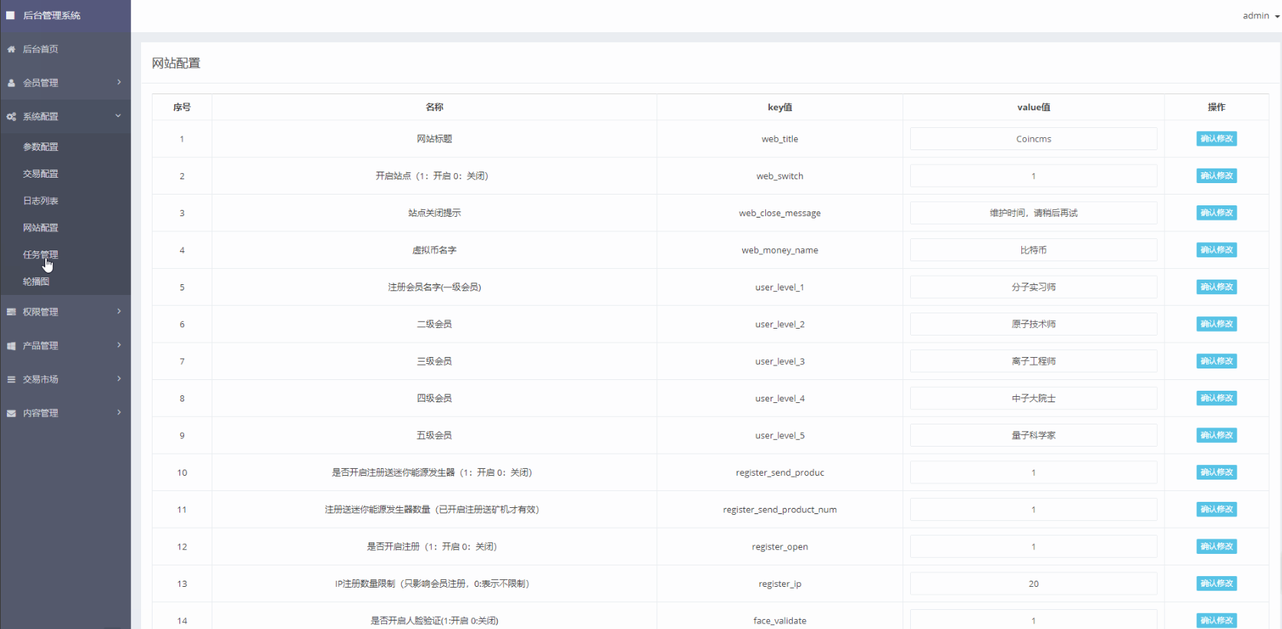
Task: Collapse the 系统配置 menu chevron
Action: coord(119,116)
